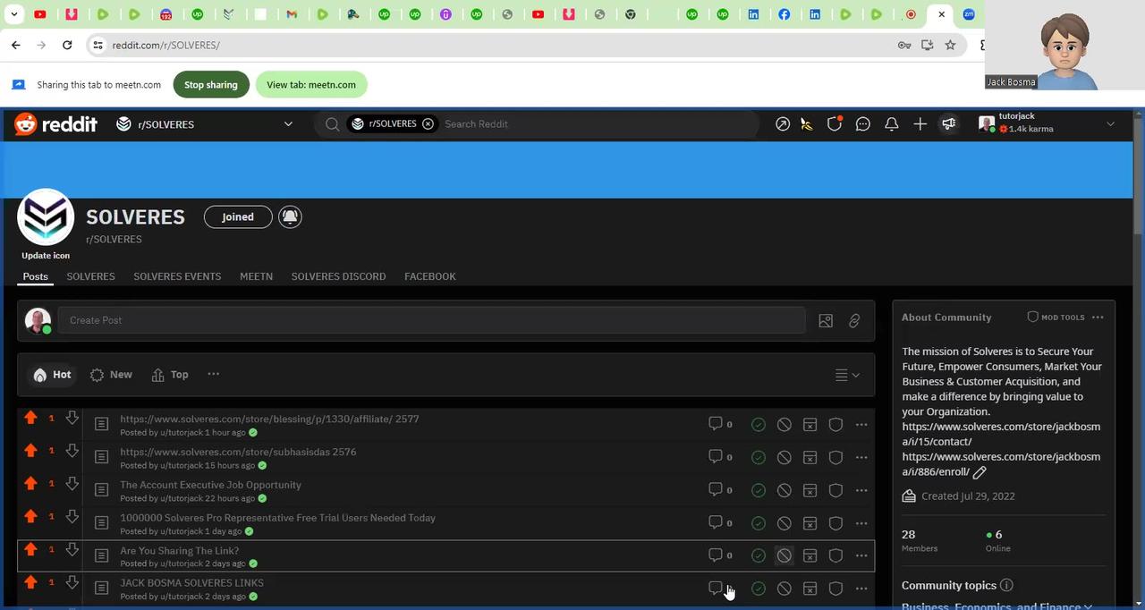Click the Create Post input field
Image resolution: width=1145 pixels, height=610 pixels.
point(429,320)
